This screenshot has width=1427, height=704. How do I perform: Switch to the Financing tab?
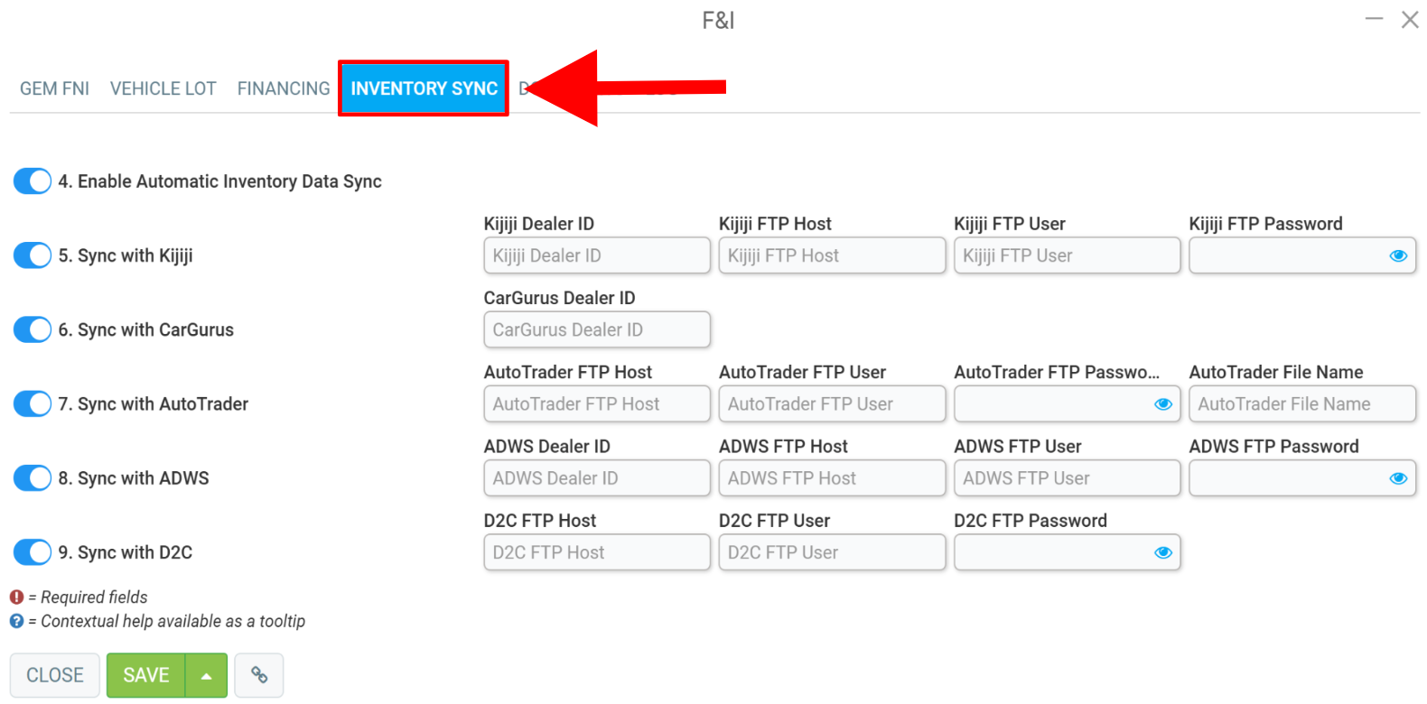pyautogui.click(x=284, y=88)
